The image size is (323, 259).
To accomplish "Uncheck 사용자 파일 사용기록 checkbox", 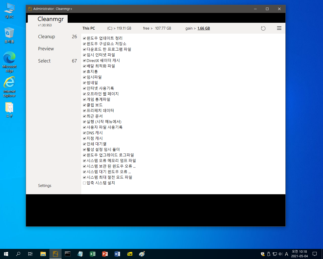I will [85, 127].
